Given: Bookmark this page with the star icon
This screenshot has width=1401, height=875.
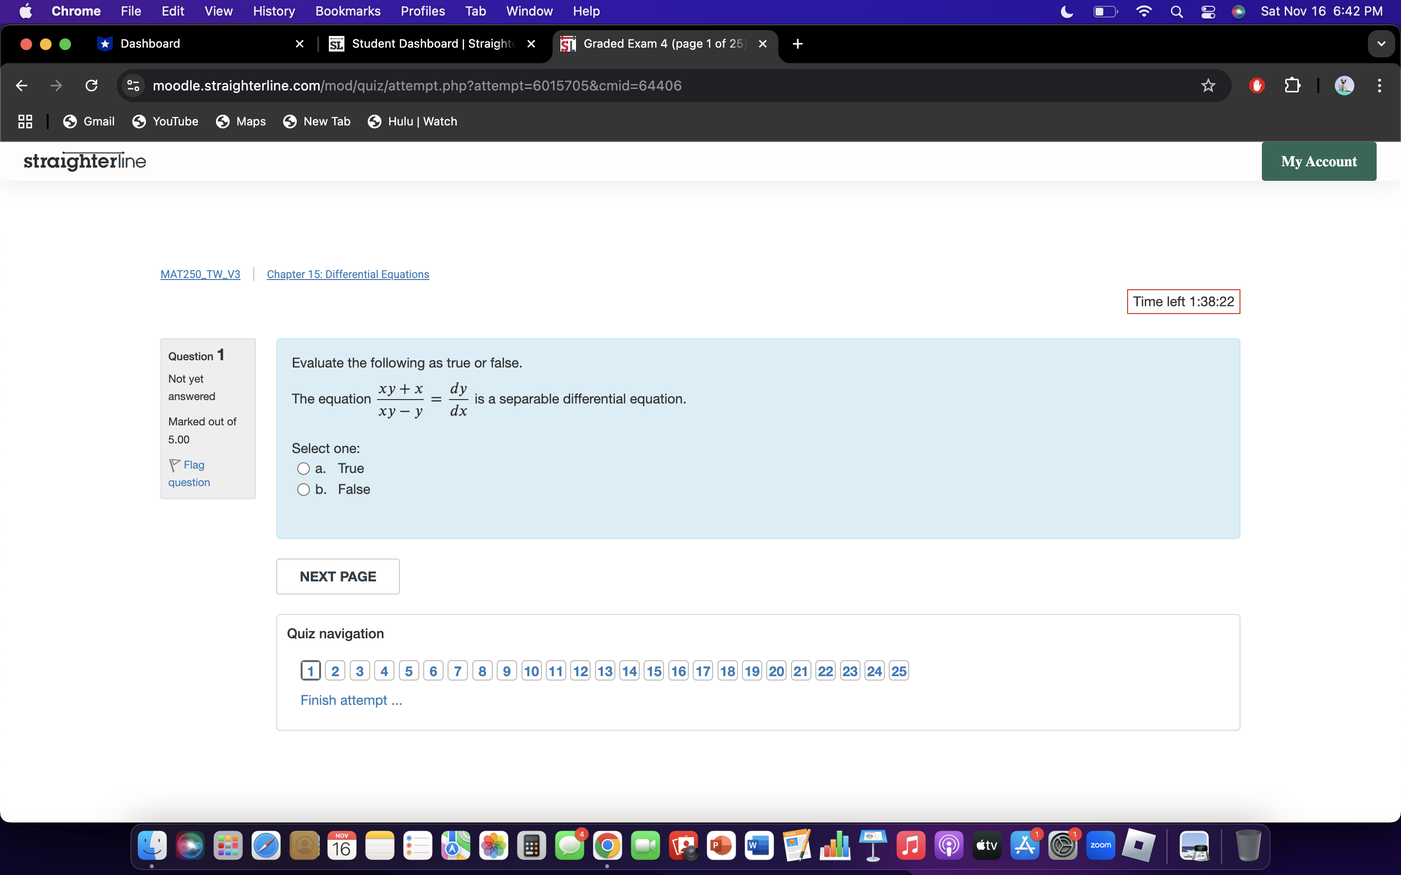Looking at the screenshot, I should pos(1208,85).
